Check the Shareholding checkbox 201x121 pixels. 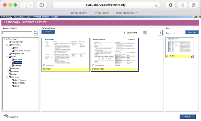[10, 45]
